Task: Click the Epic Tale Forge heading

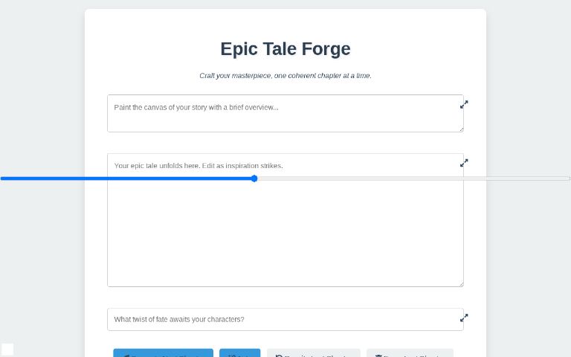Action: (285, 49)
